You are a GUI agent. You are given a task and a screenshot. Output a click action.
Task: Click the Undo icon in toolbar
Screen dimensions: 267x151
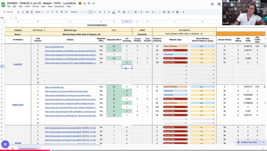coord(19,12)
